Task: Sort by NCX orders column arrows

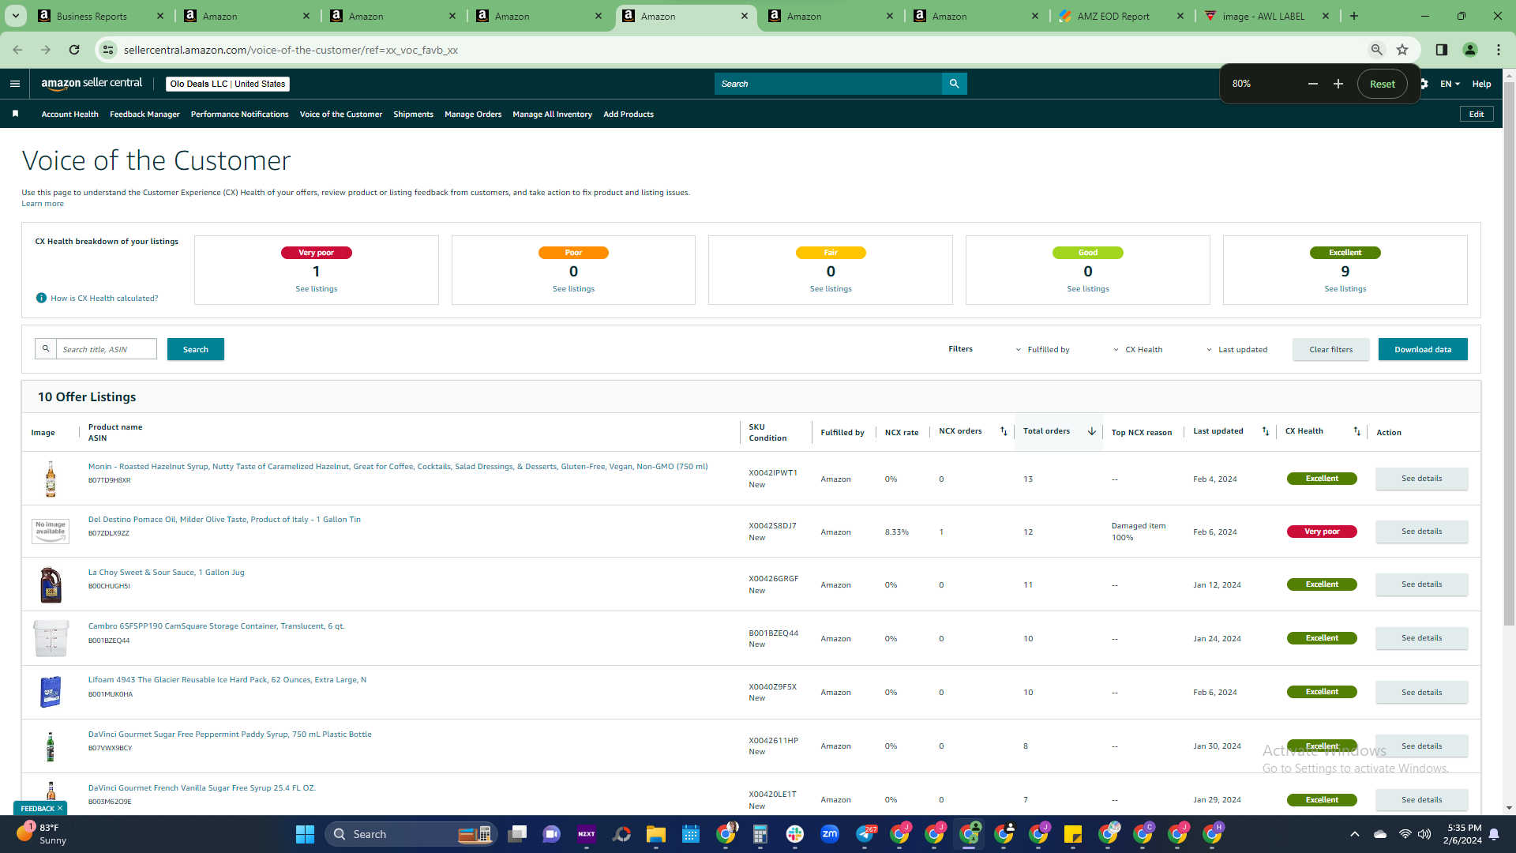Action: 1004,431
